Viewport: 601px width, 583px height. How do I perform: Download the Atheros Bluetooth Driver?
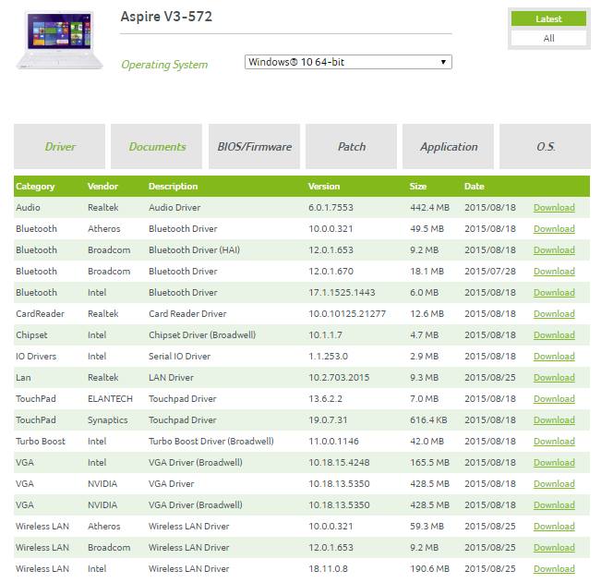(x=554, y=229)
